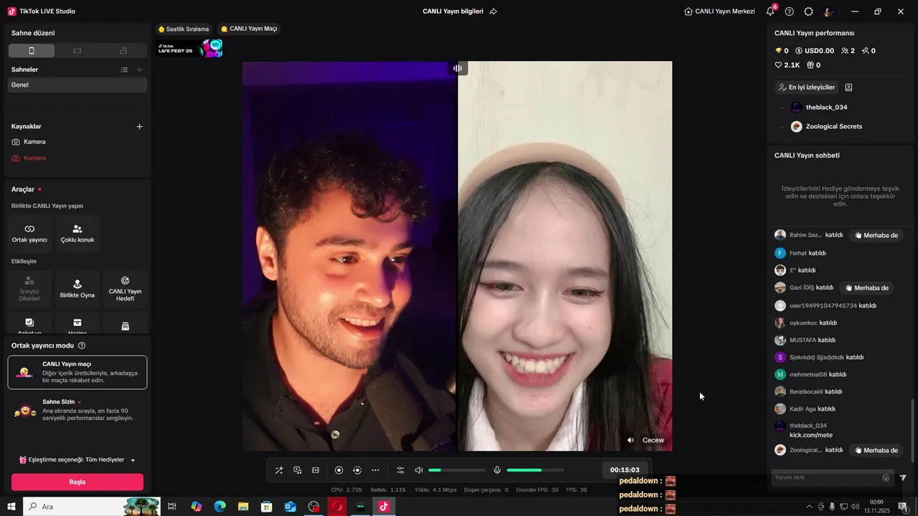Open the CANLI Yayın Maçı tab

(x=249, y=29)
